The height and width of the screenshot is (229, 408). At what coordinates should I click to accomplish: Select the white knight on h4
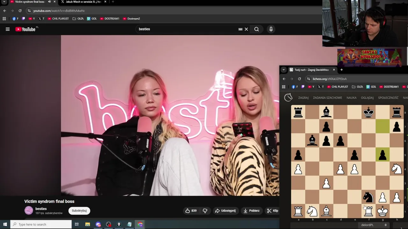(x=397, y=169)
